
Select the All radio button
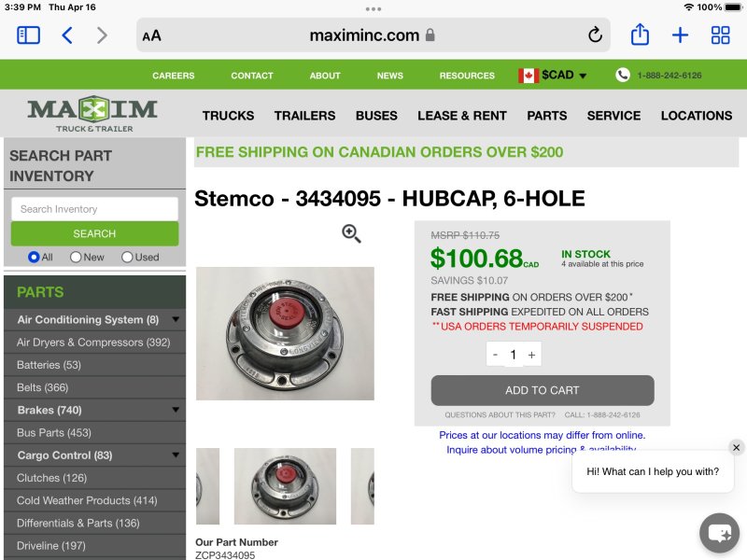coord(34,258)
